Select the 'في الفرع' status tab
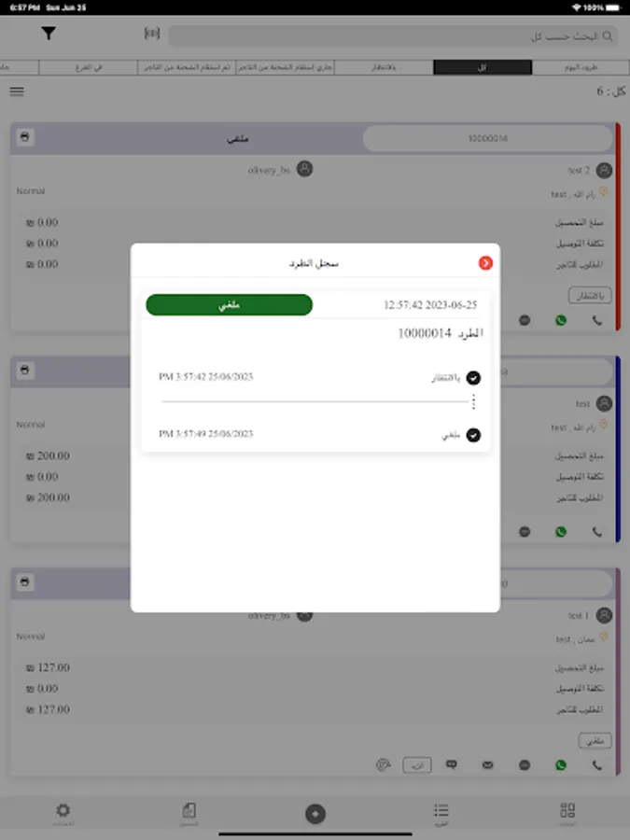This screenshot has width=630, height=840. click(89, 67)
